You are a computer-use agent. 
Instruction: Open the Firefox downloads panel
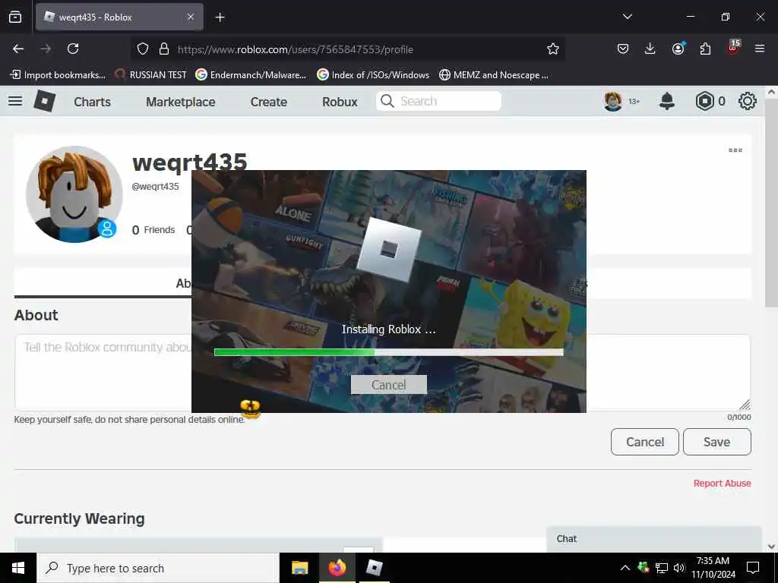tap(650, 49)
